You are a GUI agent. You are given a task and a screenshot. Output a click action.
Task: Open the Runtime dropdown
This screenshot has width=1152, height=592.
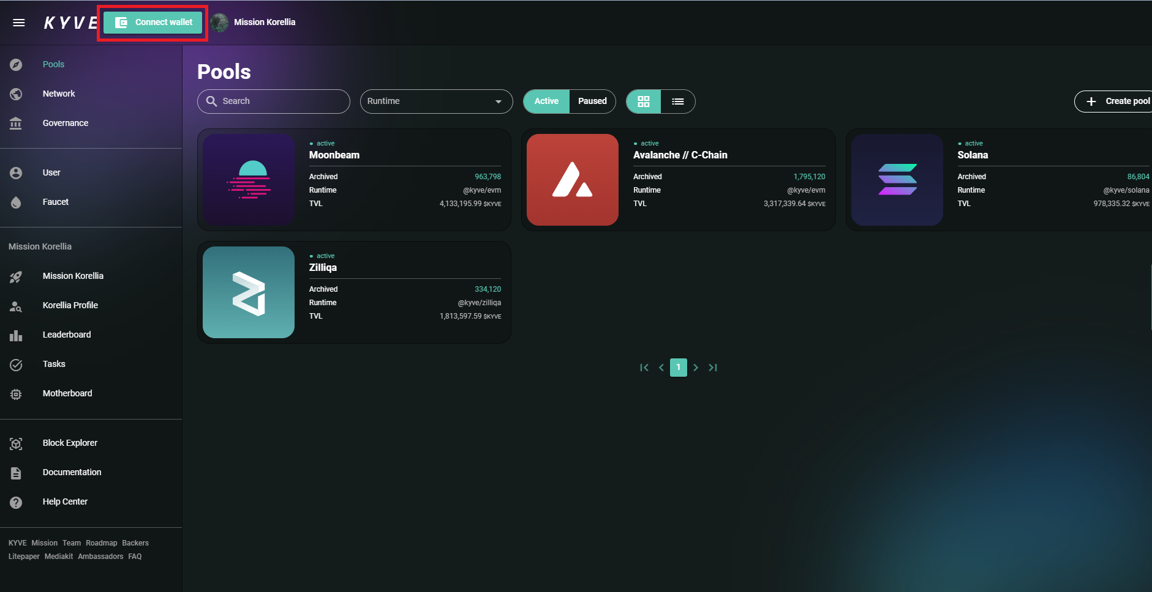(x=437, y=102)
